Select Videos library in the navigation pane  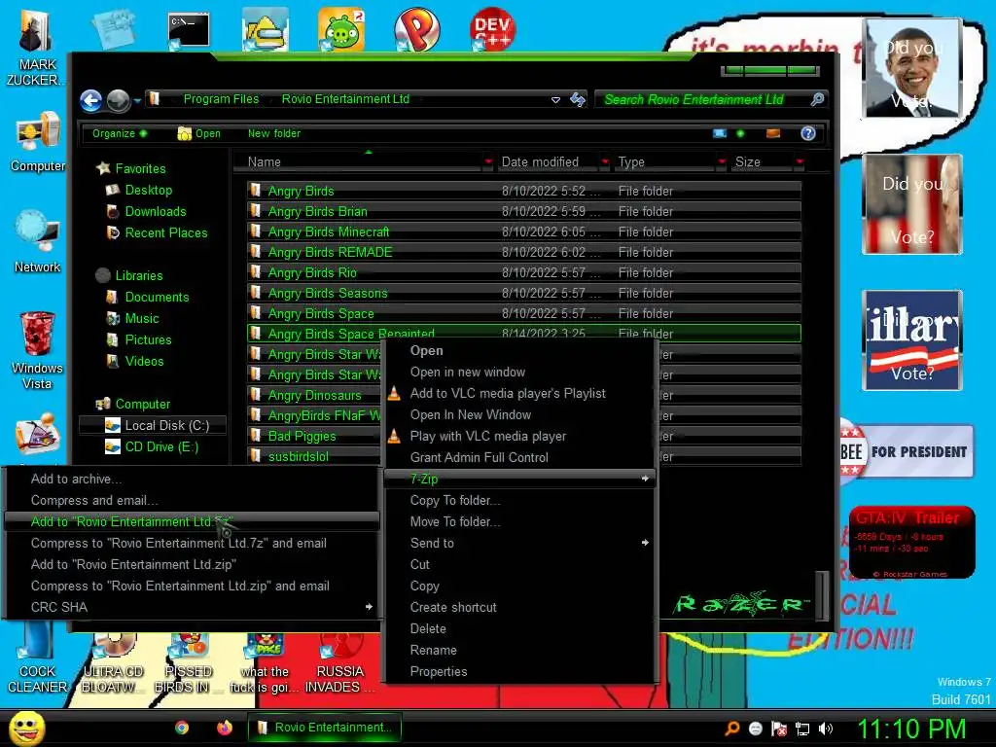134,362
